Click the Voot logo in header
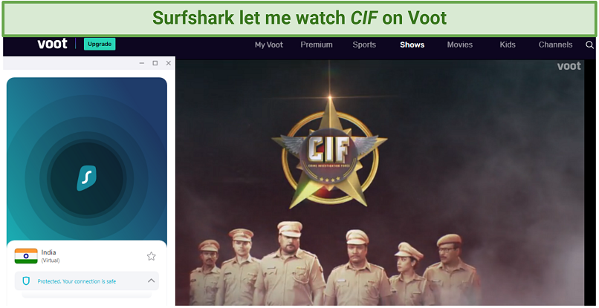Viewport: 599px width, 308px height. (x=52, y=44)
